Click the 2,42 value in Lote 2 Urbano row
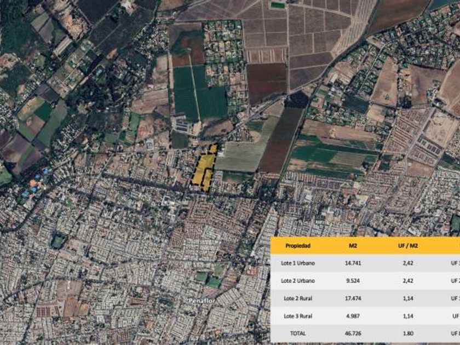 click(408, 281)
